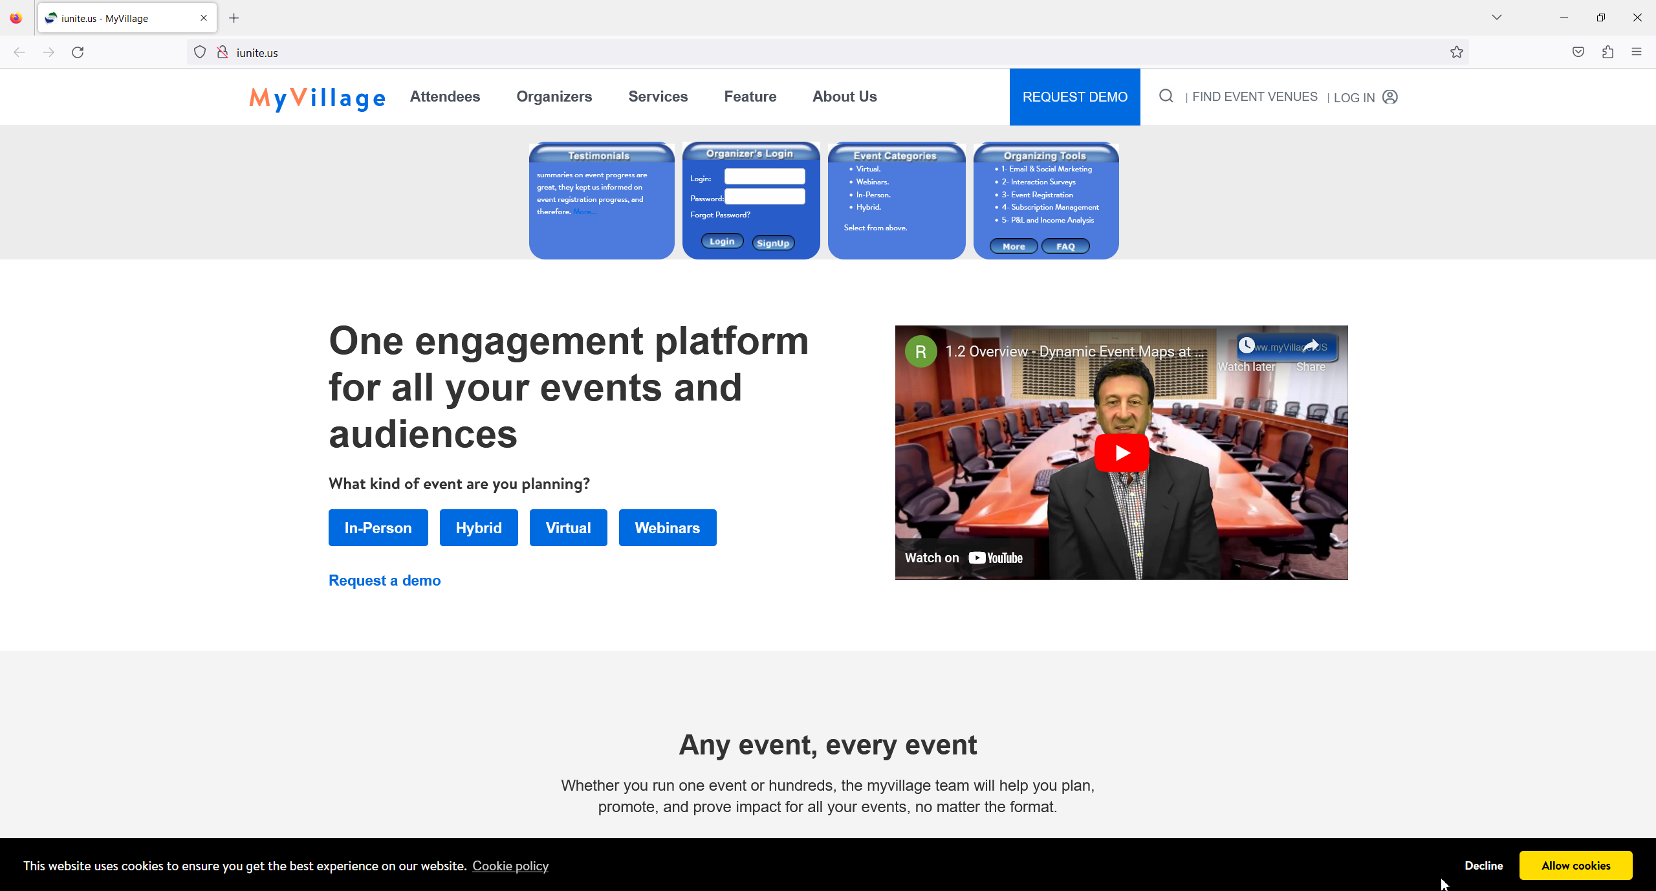Open Firefox extensions puzzle icon
The image size is (1656, 891).
[1607, 52]
